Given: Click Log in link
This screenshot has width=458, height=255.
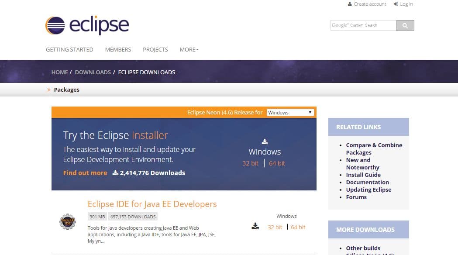Looking at the screenshot, I should (406, 4).
